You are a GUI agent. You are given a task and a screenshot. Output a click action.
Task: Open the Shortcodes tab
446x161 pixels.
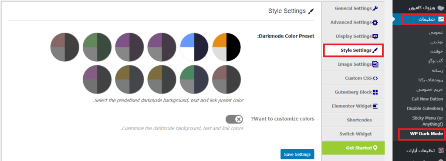coord(353,120)
